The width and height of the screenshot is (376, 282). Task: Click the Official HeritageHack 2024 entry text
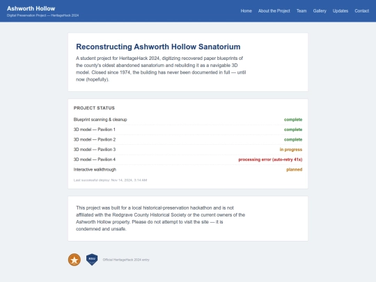[x=126, y=260]
